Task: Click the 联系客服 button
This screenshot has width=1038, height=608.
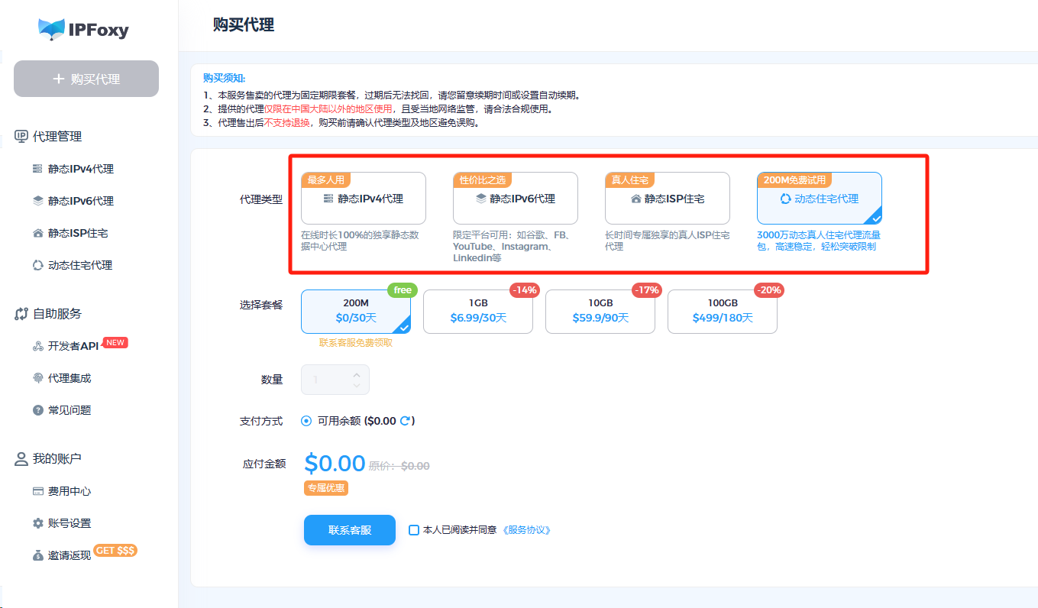Action: point(350,530)
